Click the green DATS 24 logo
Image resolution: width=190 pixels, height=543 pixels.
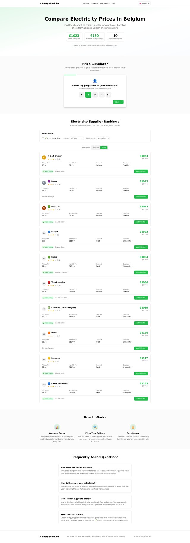pos(49,207)
